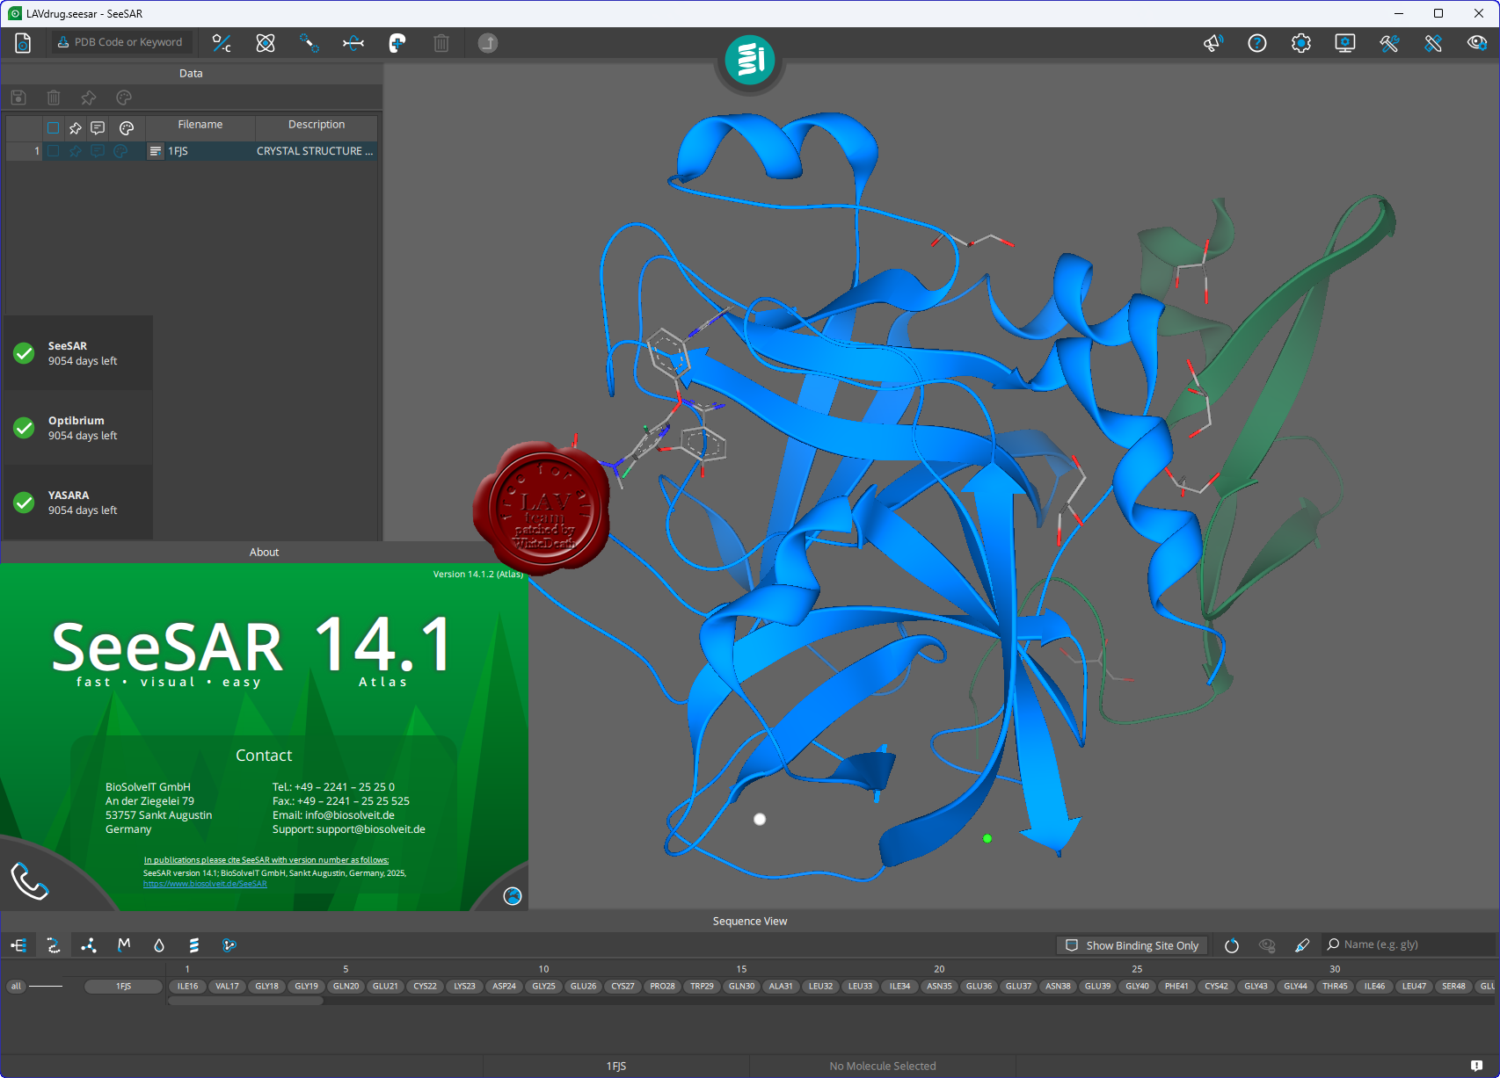Click the tree hierarchy icon in sequence toolbar

pos(18,945)
